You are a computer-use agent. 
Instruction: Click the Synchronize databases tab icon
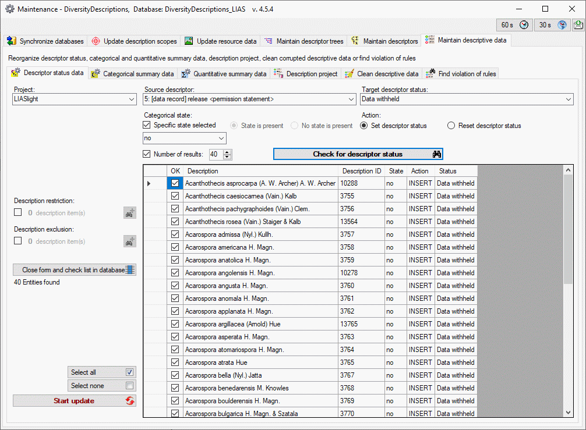click(12, 41)
